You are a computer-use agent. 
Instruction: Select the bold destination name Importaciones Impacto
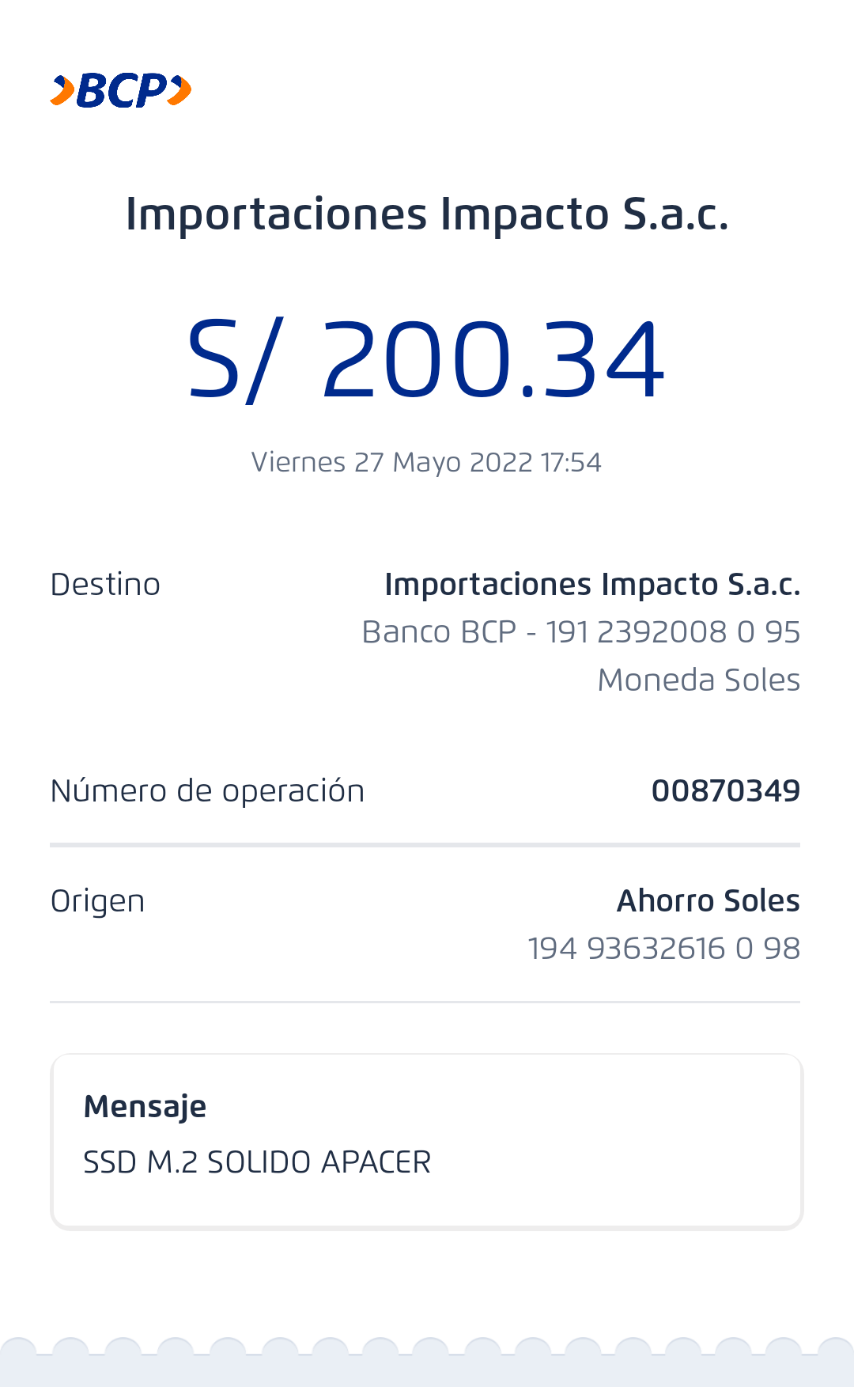[592, 585]
